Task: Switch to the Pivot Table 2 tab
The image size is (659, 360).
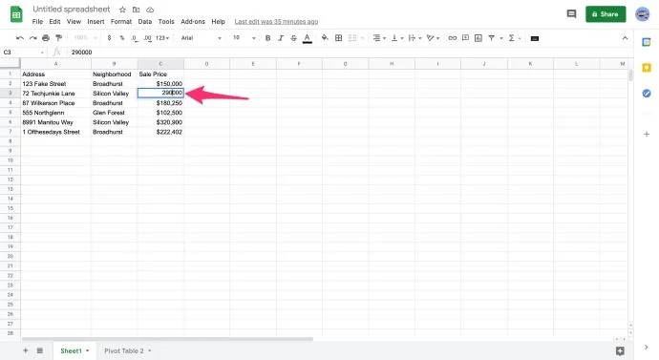Action: tap(124, 350)
